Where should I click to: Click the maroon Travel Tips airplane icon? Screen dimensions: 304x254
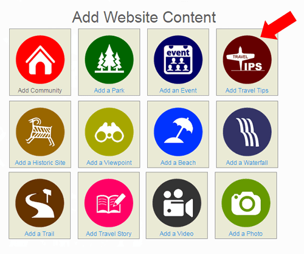tap(247, 60)
